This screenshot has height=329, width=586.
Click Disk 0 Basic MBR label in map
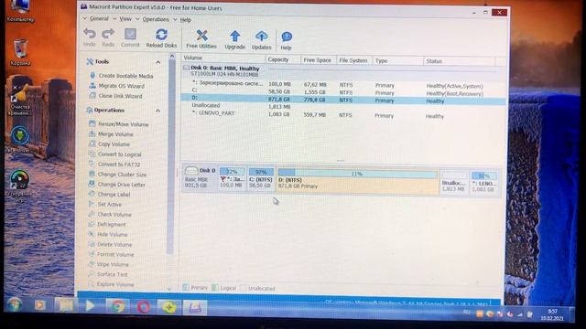(x=200, y=177)
